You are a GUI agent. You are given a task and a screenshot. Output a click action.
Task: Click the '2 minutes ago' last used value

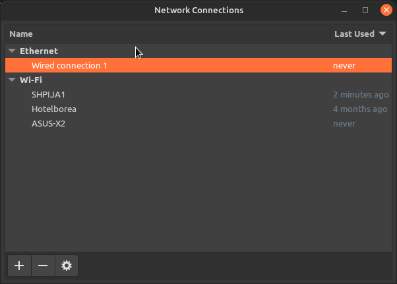pos(361,95)
